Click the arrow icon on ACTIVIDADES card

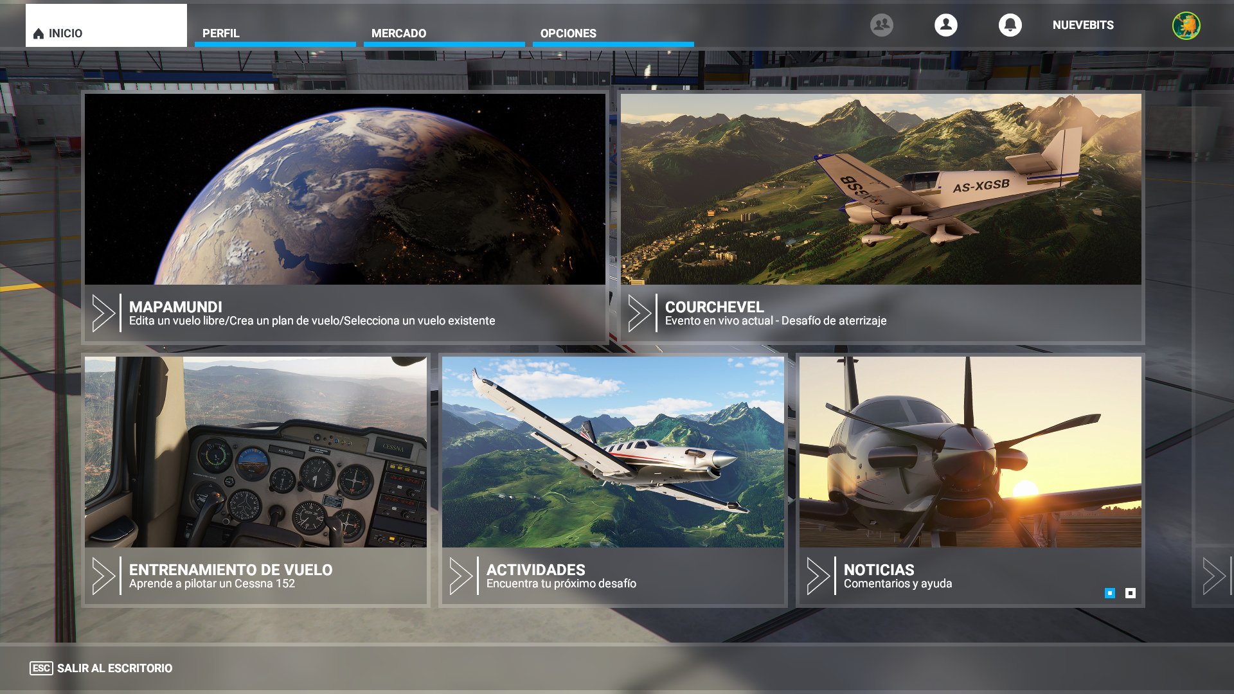460,576
